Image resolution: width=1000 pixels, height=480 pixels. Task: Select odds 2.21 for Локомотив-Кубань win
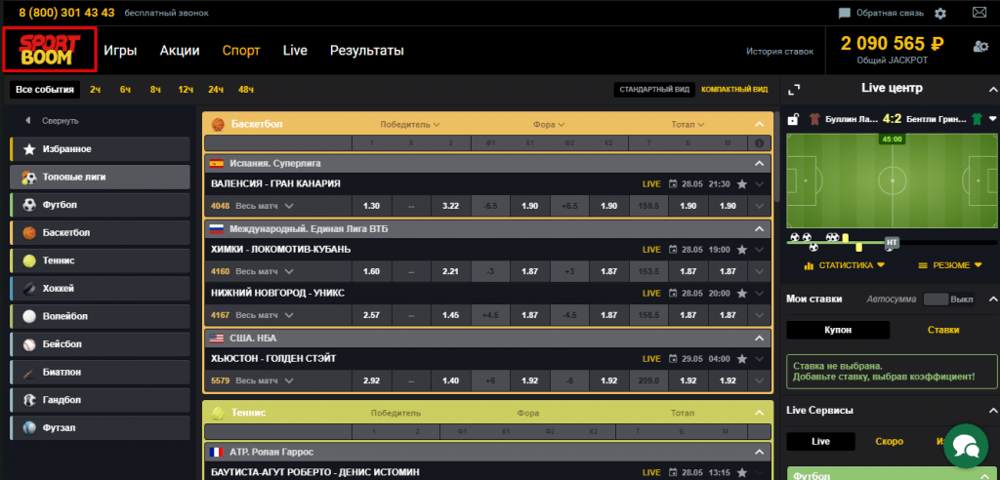click(450, 271)
